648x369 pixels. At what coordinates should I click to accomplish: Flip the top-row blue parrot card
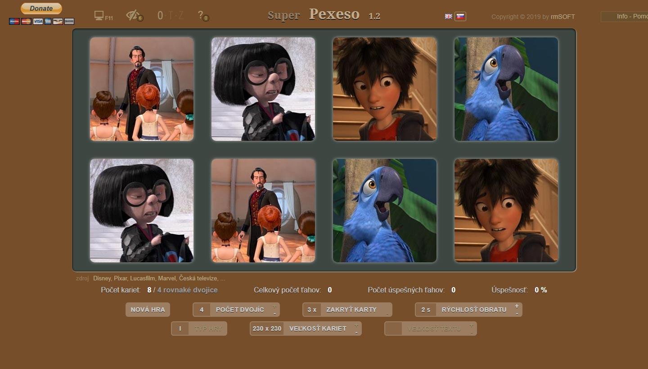point(506,89)
